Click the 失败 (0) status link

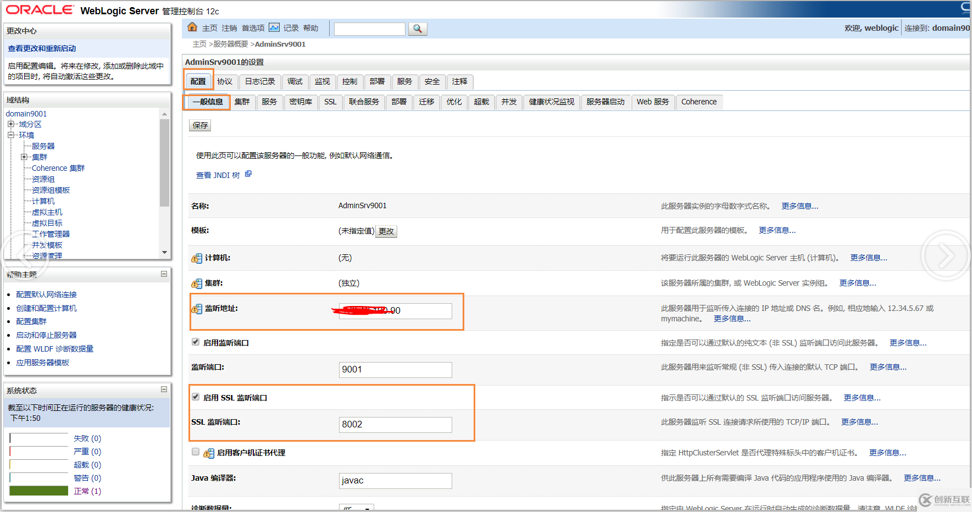click(87, 438)
